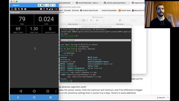Open the Hacker News bookmark
This screenshot has height=101, width=179.
tap(125, 10)
